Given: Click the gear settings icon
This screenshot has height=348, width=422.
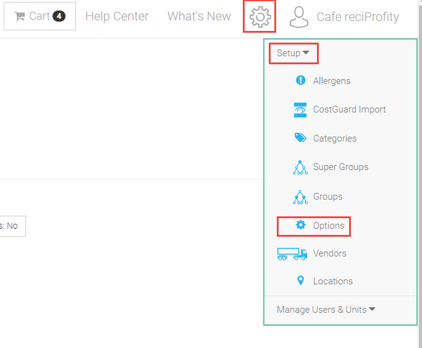Looking at the screenshot, I should click(260, 17).
